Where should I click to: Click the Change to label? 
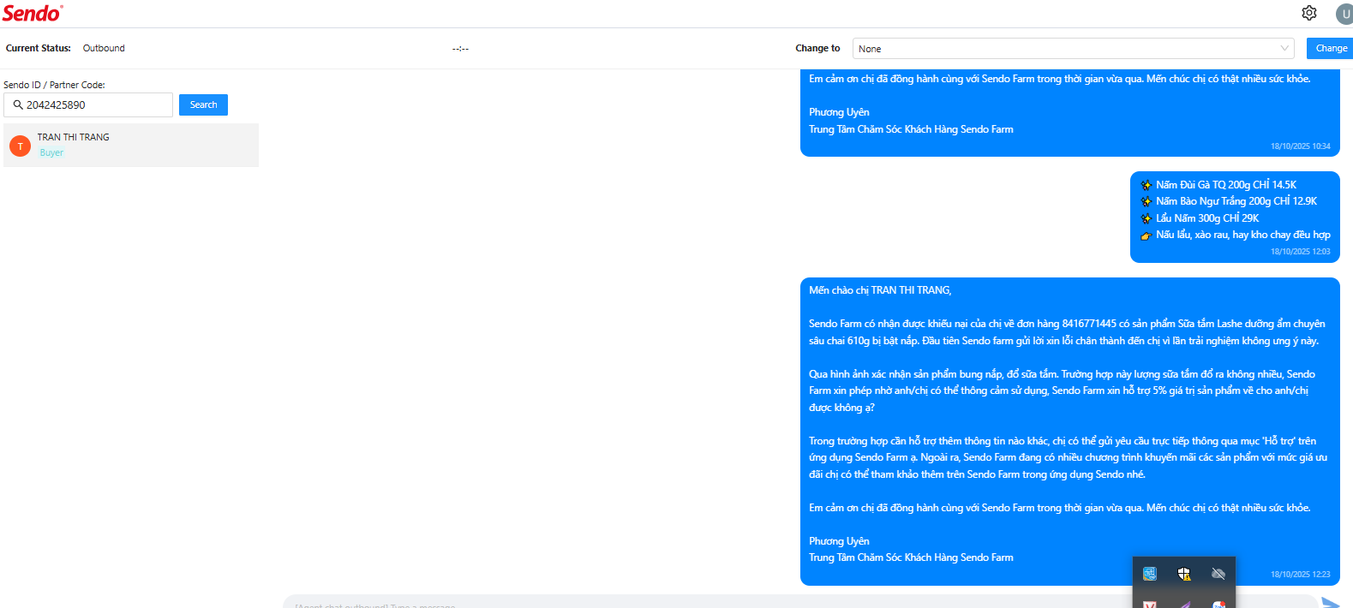[817, 48]
